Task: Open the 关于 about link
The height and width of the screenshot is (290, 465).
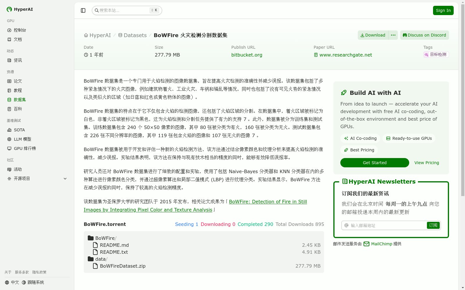Action: tap(8, 272)
